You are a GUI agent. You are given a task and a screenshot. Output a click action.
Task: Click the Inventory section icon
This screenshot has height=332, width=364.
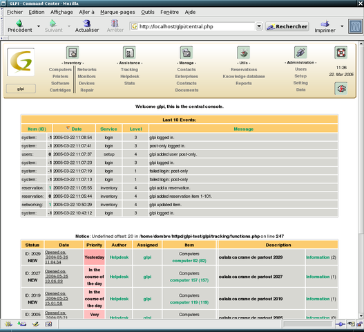pyautogui.click(x=73, y=53)
